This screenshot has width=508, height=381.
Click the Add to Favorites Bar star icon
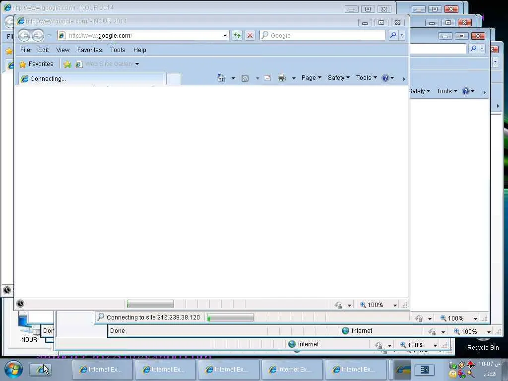[67, 64]
